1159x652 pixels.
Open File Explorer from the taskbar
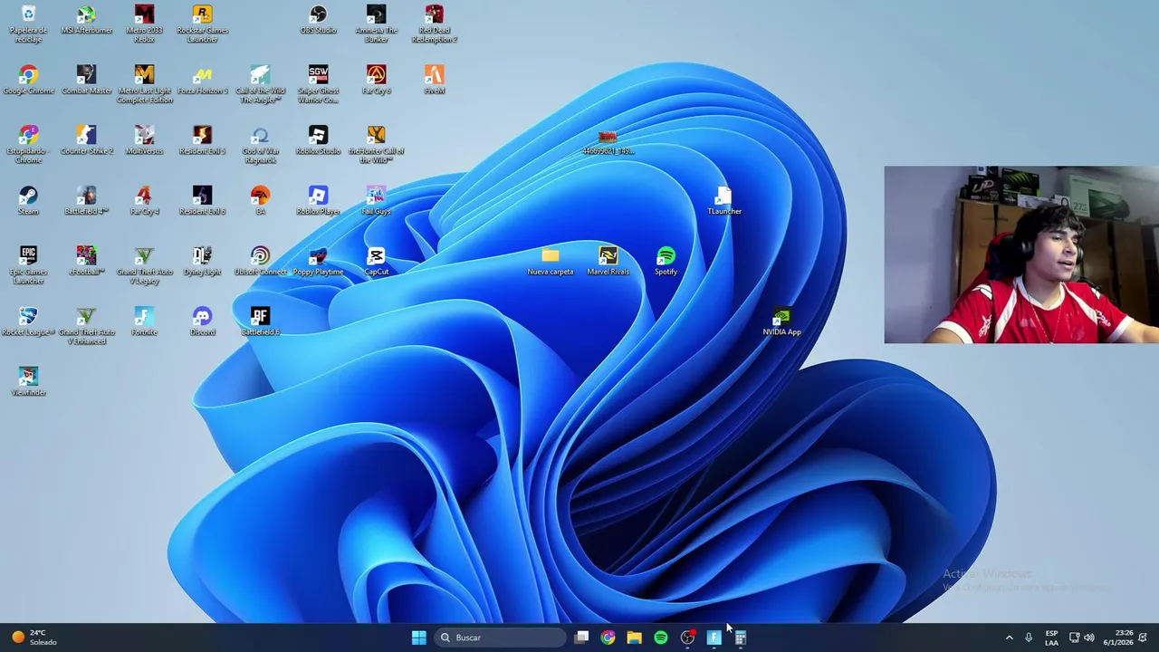[x=635, y=638]
